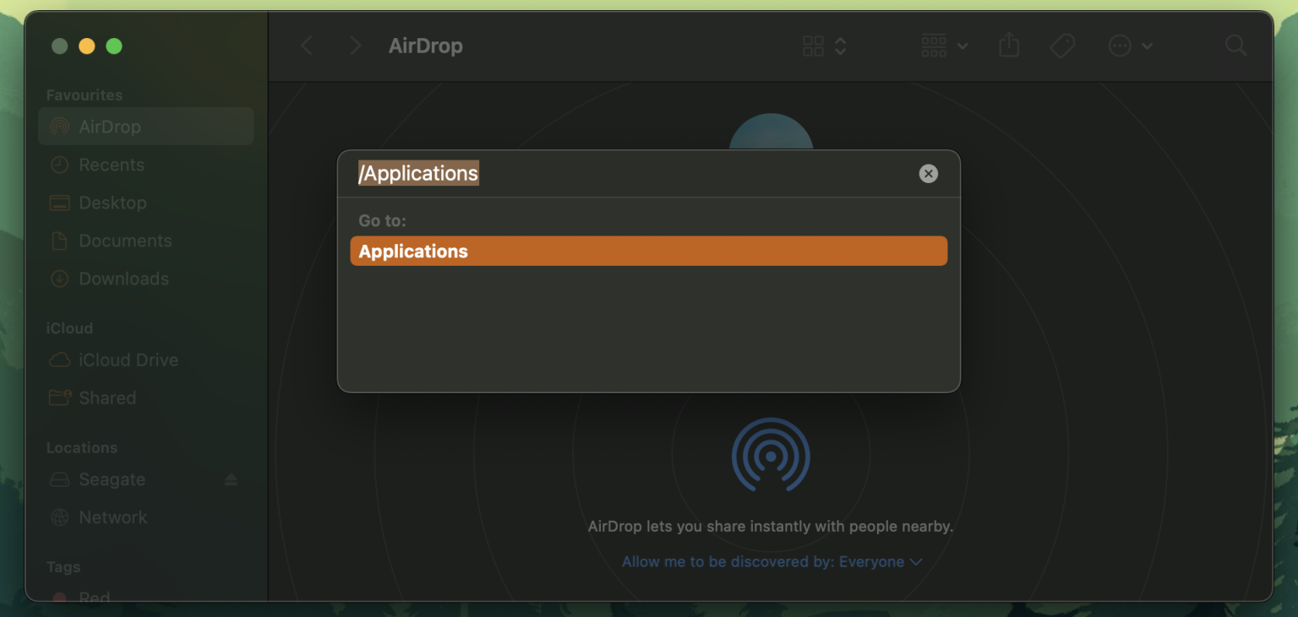
Task: Open the Desktop folder in sidebar
Action: 112,203
